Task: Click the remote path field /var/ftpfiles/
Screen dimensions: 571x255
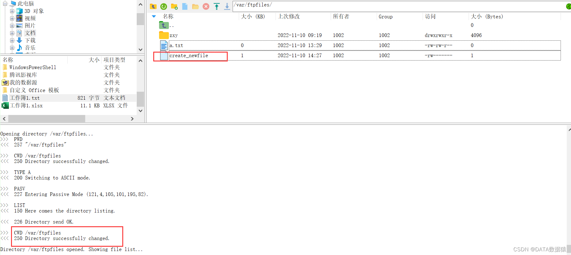Action: pos(398,6)
